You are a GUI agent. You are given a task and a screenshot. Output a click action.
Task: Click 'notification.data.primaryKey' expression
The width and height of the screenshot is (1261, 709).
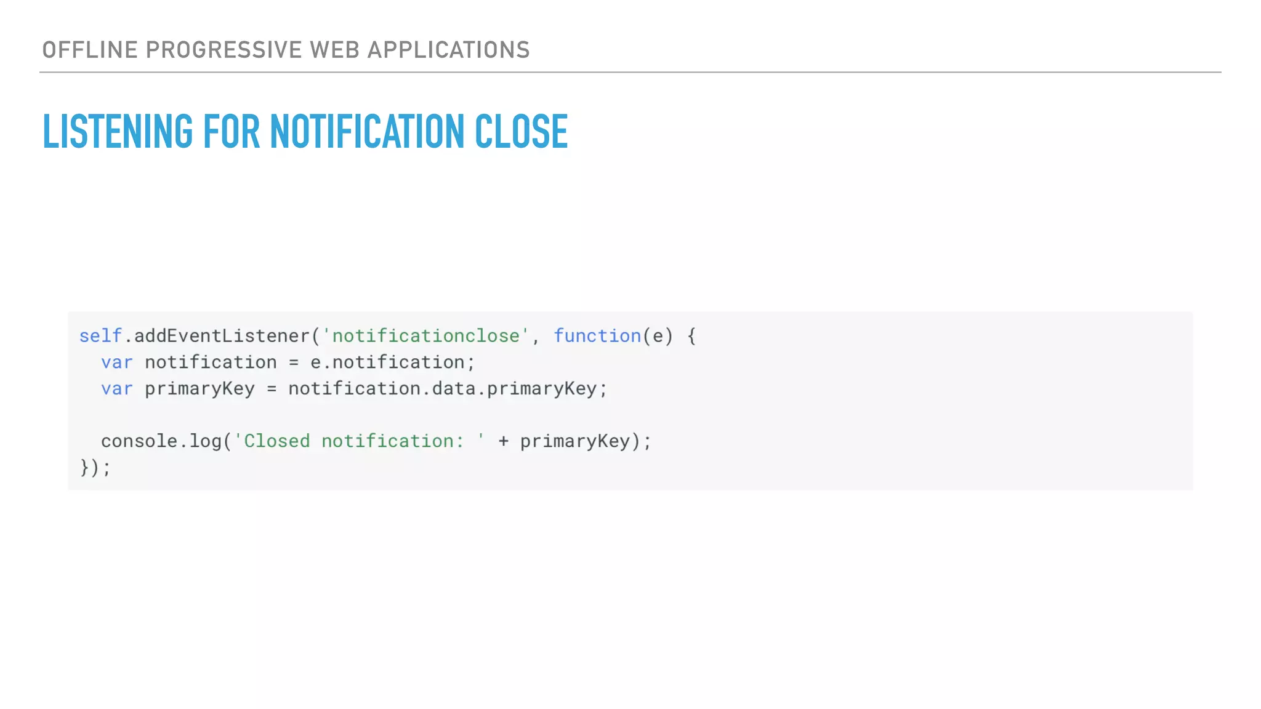click(x=442, y=389)
